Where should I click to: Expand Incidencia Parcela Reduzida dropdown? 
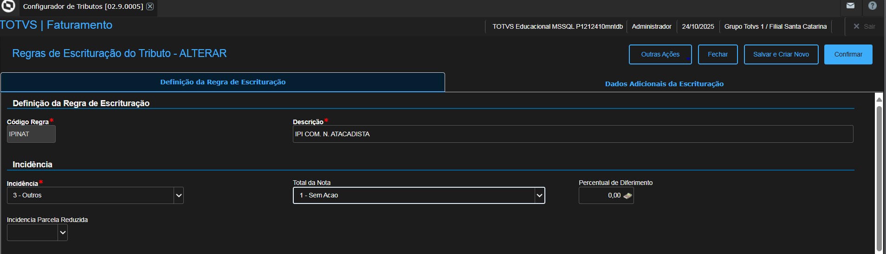click(63, 233)
